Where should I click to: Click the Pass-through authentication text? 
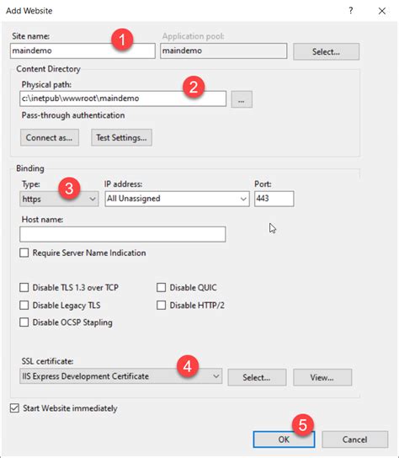pyautogui.click(x=73, y=115)
